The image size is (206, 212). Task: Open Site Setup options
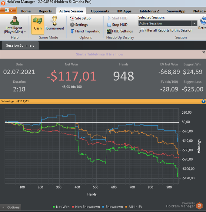click(x=80, y=18)
